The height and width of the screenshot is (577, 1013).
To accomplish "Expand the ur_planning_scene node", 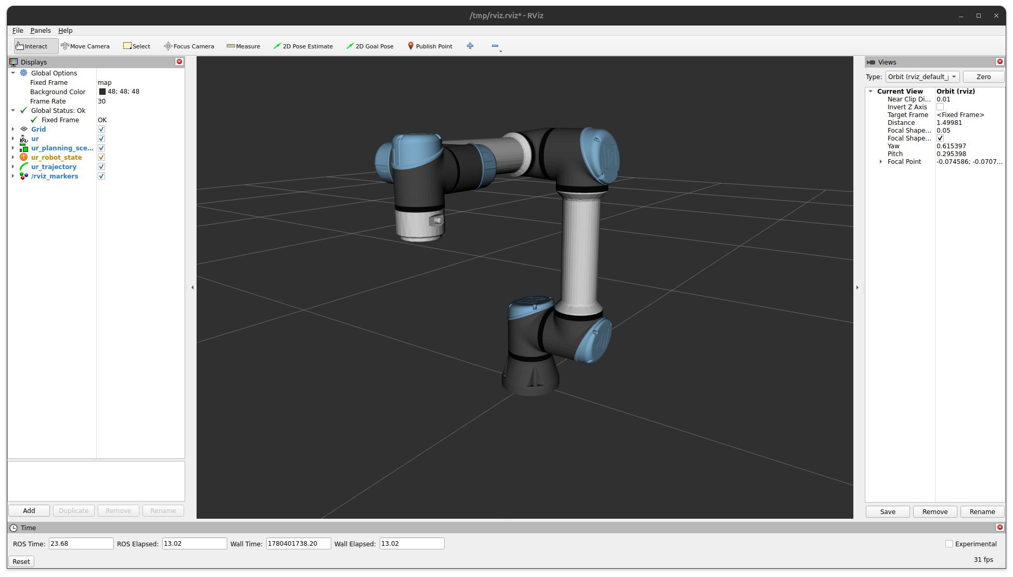I will pos(13,148).
